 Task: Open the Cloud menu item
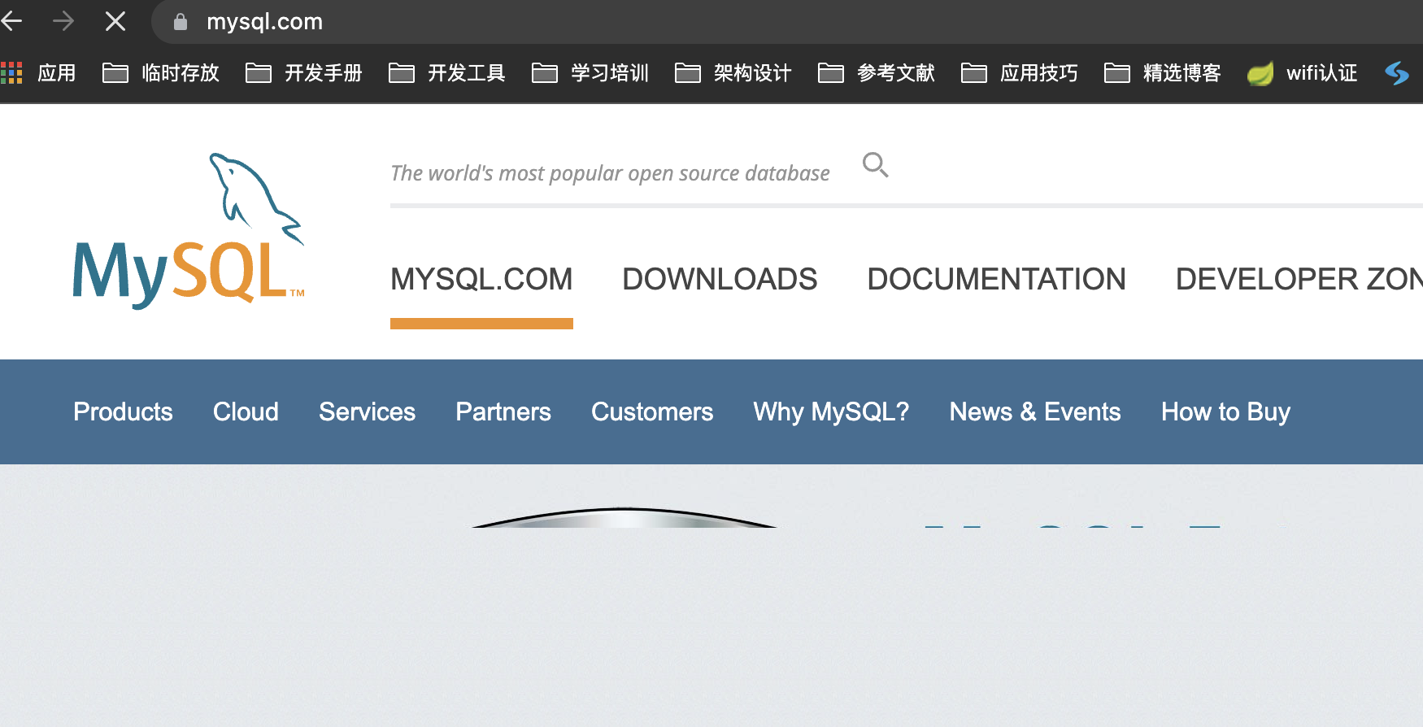[x=246, y=411]
